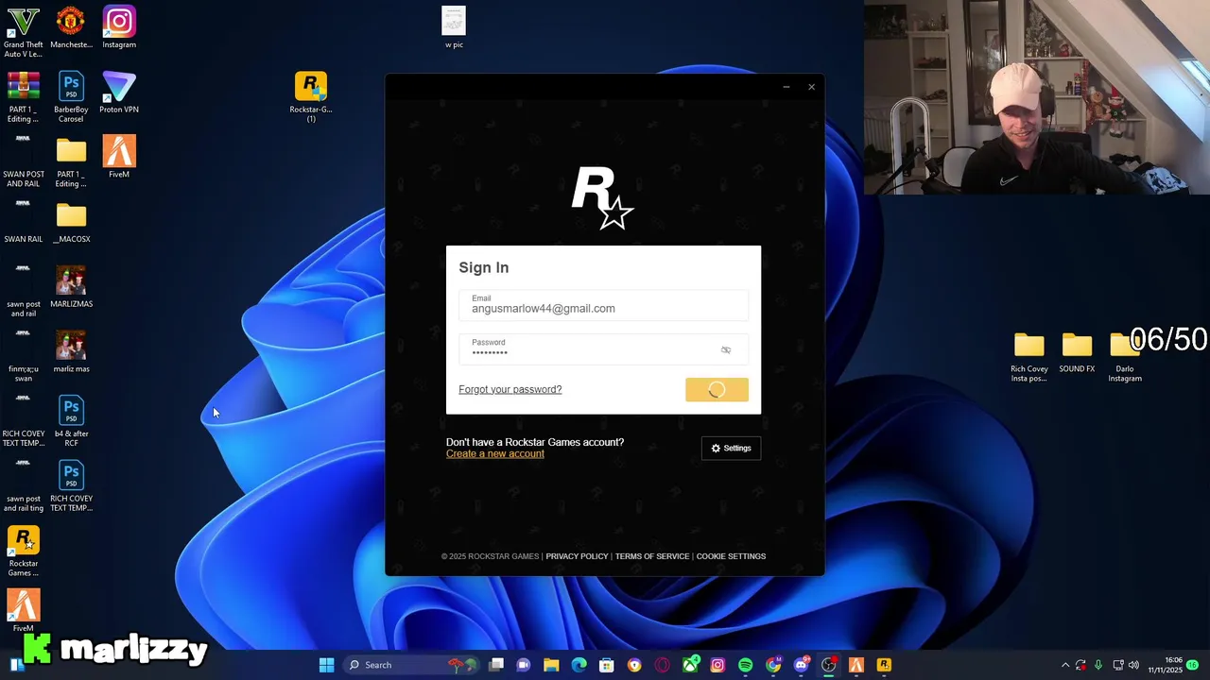Select the w pic file on desktop
The width and height of the screenshot is (1210, 680).
point(454,27)
